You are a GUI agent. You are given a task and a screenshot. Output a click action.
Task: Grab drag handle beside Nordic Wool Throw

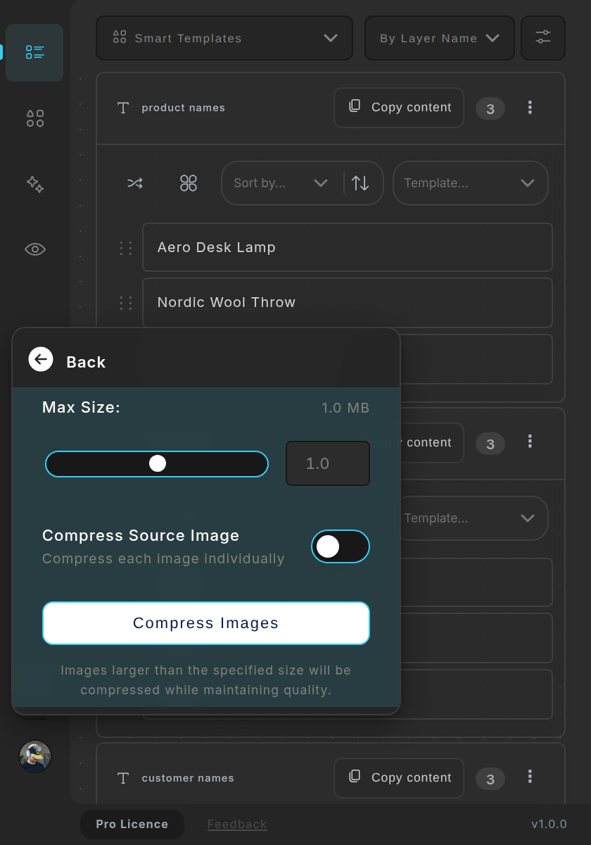point(126,303)
